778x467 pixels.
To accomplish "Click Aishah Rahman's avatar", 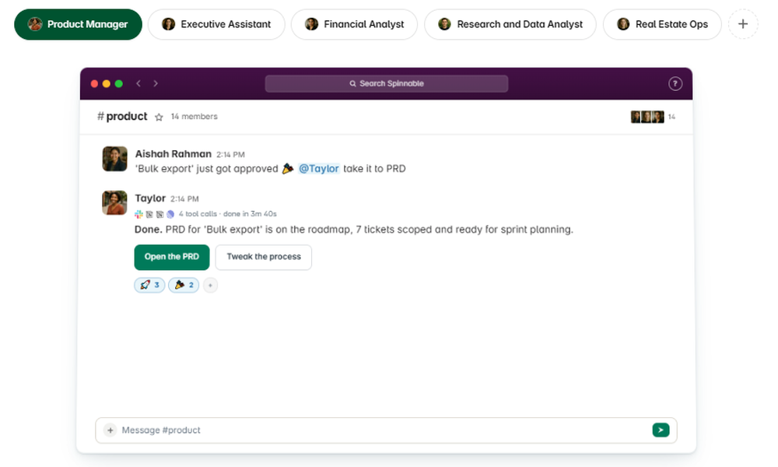I will tap(114, 158).
